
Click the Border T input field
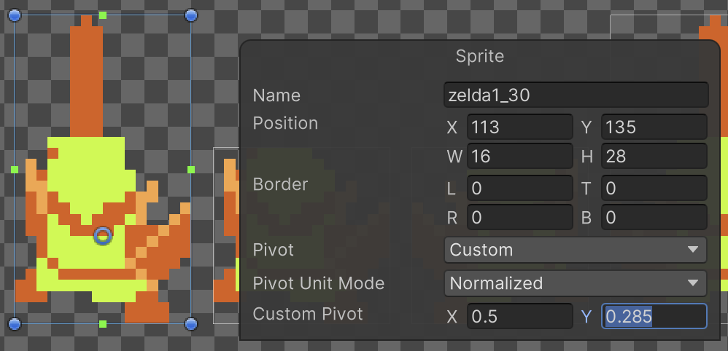[654, 189]
